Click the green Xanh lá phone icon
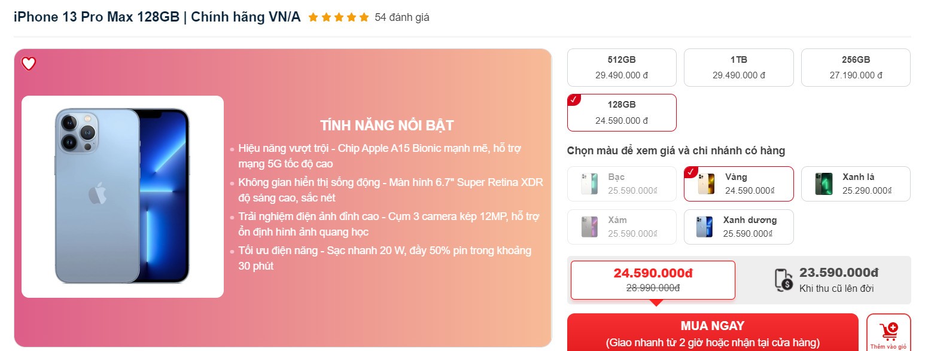Viewport: 925px width, 351px height. coord(824,184)
